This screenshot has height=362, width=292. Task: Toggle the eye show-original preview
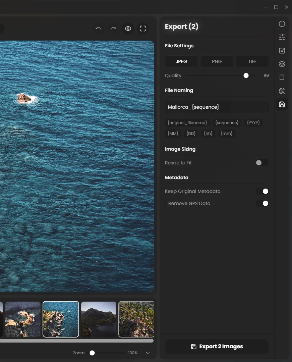(x=128, y=29)
